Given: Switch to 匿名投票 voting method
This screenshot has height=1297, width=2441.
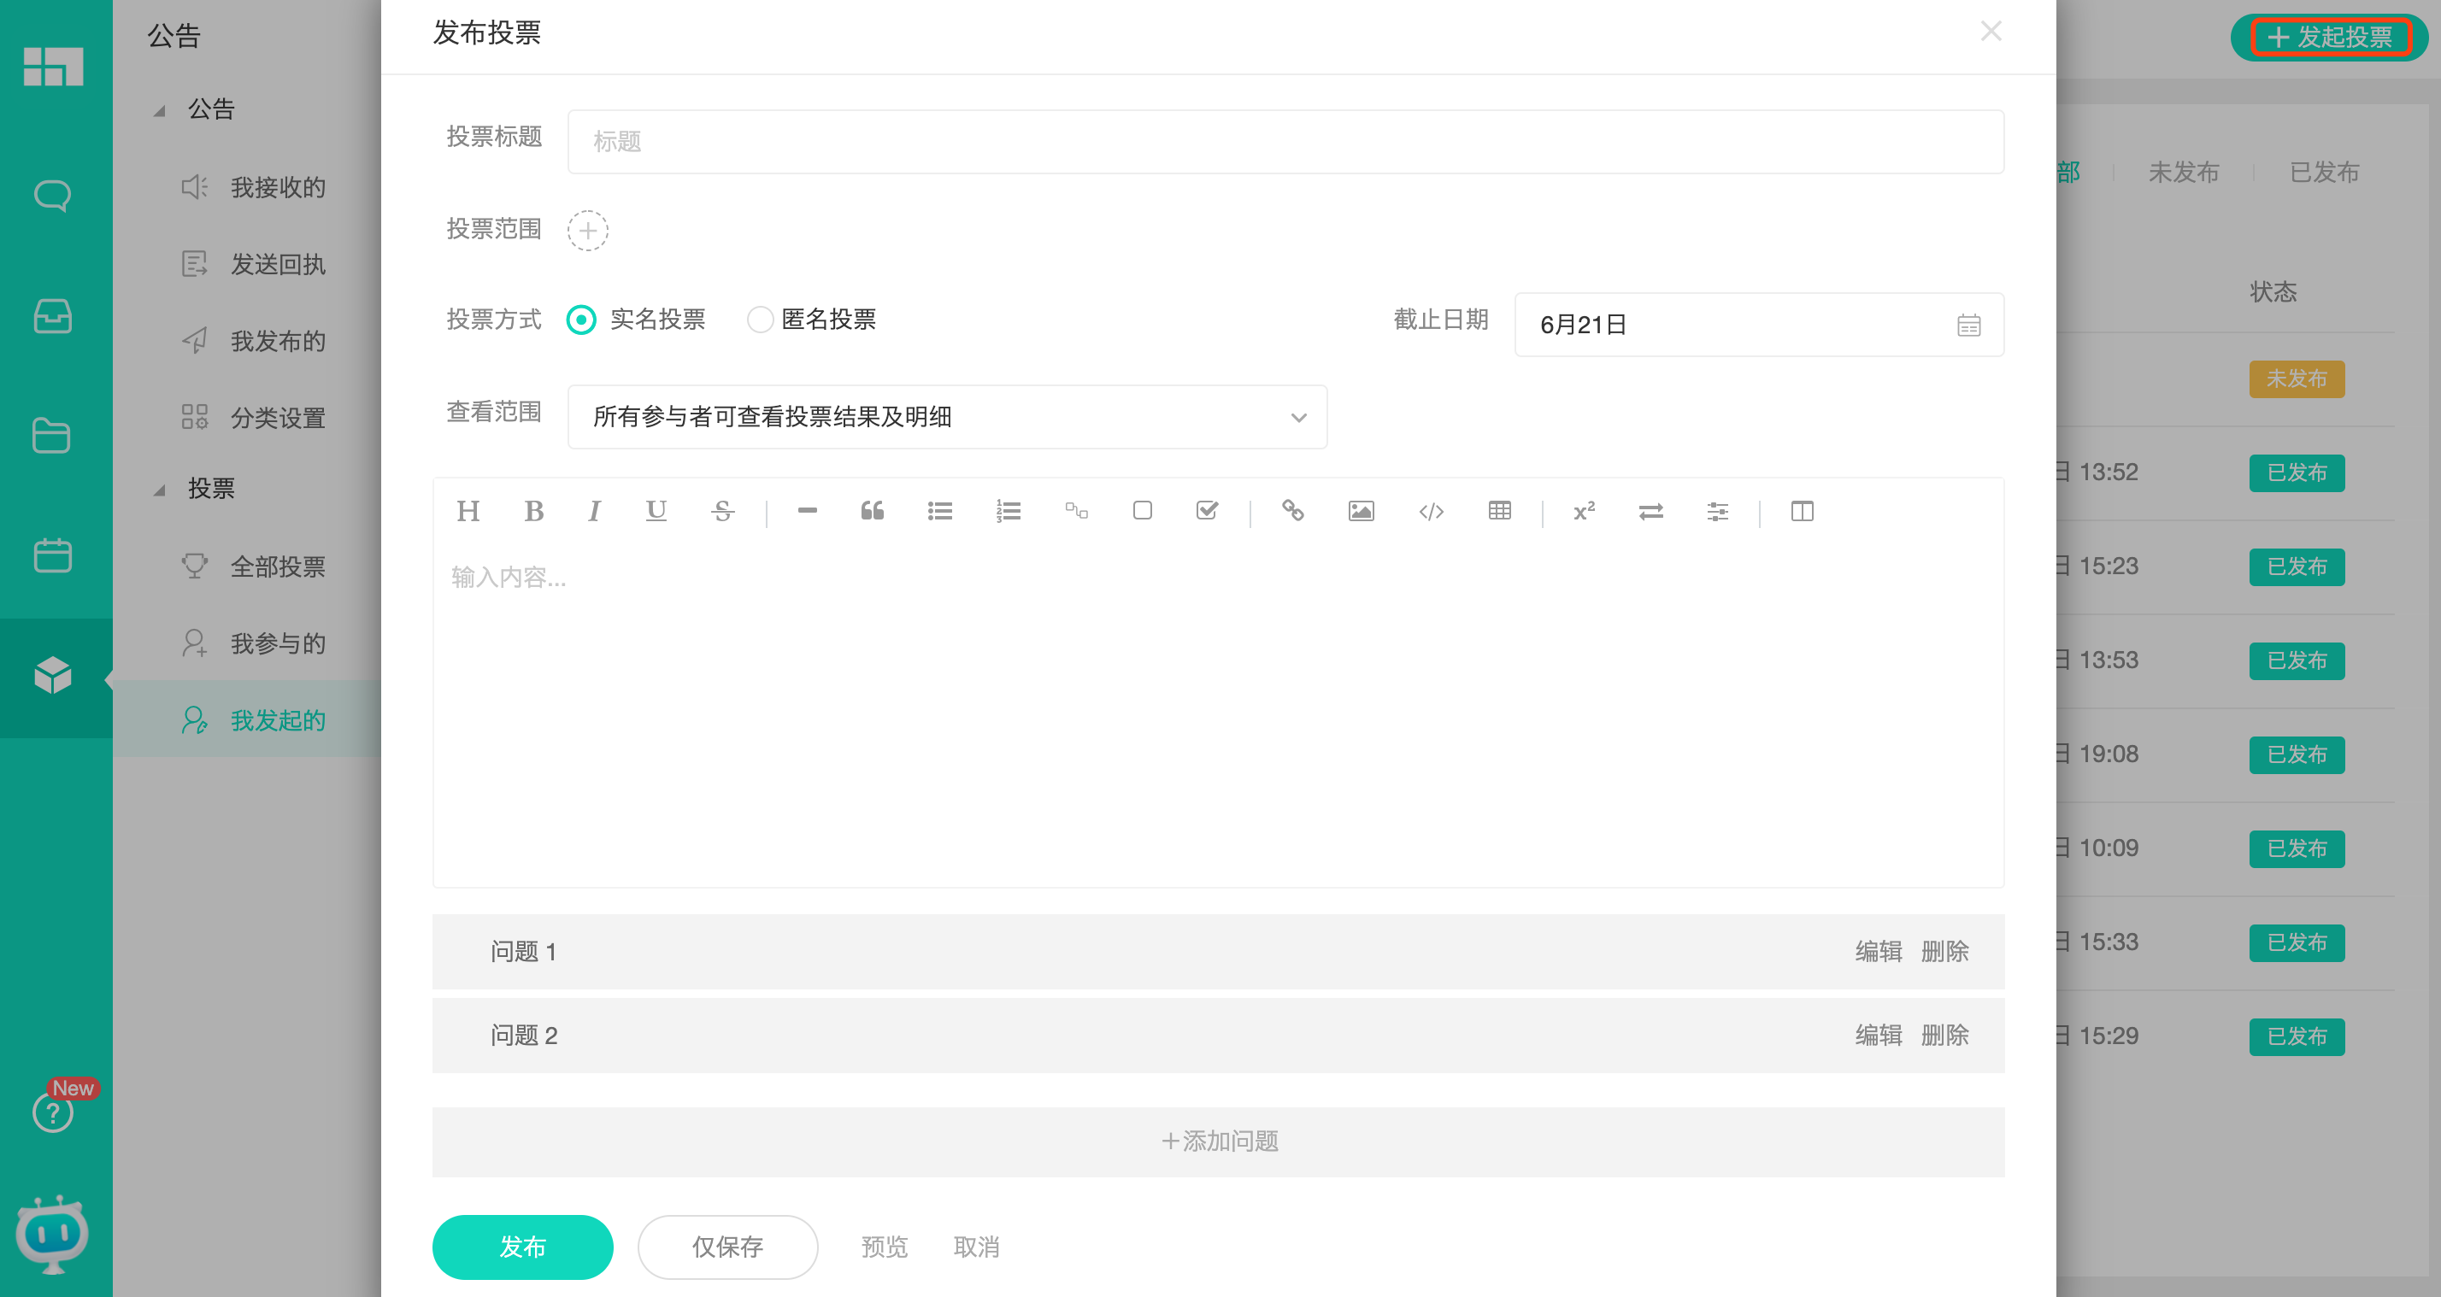Looking at the screenshot, I should click(759, 320).
